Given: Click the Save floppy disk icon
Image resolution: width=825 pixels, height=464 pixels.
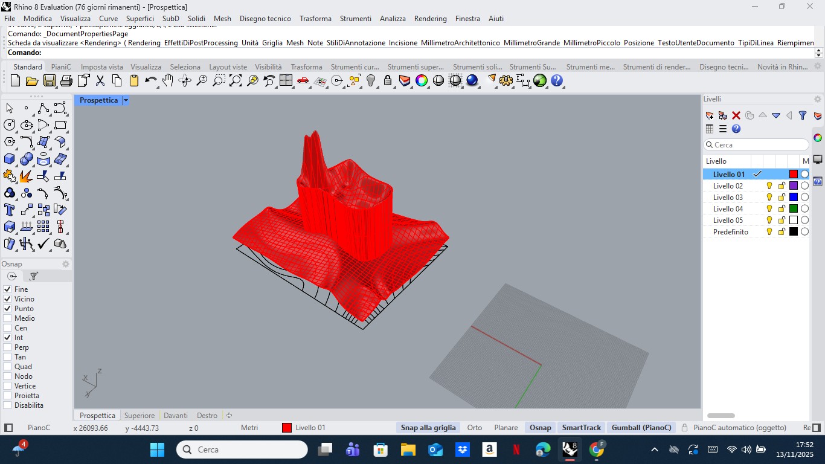Looking at the screenshot, I should [50, 80].
